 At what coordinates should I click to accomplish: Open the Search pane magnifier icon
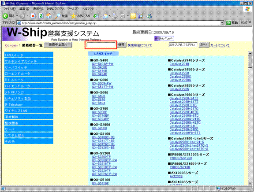coord(58,16)
